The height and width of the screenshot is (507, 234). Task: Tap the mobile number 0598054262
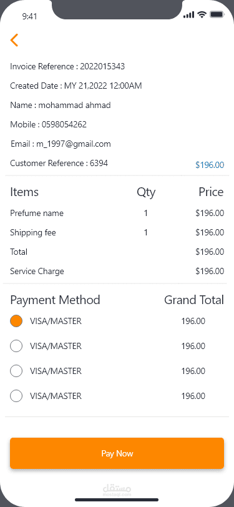[64, 124]
